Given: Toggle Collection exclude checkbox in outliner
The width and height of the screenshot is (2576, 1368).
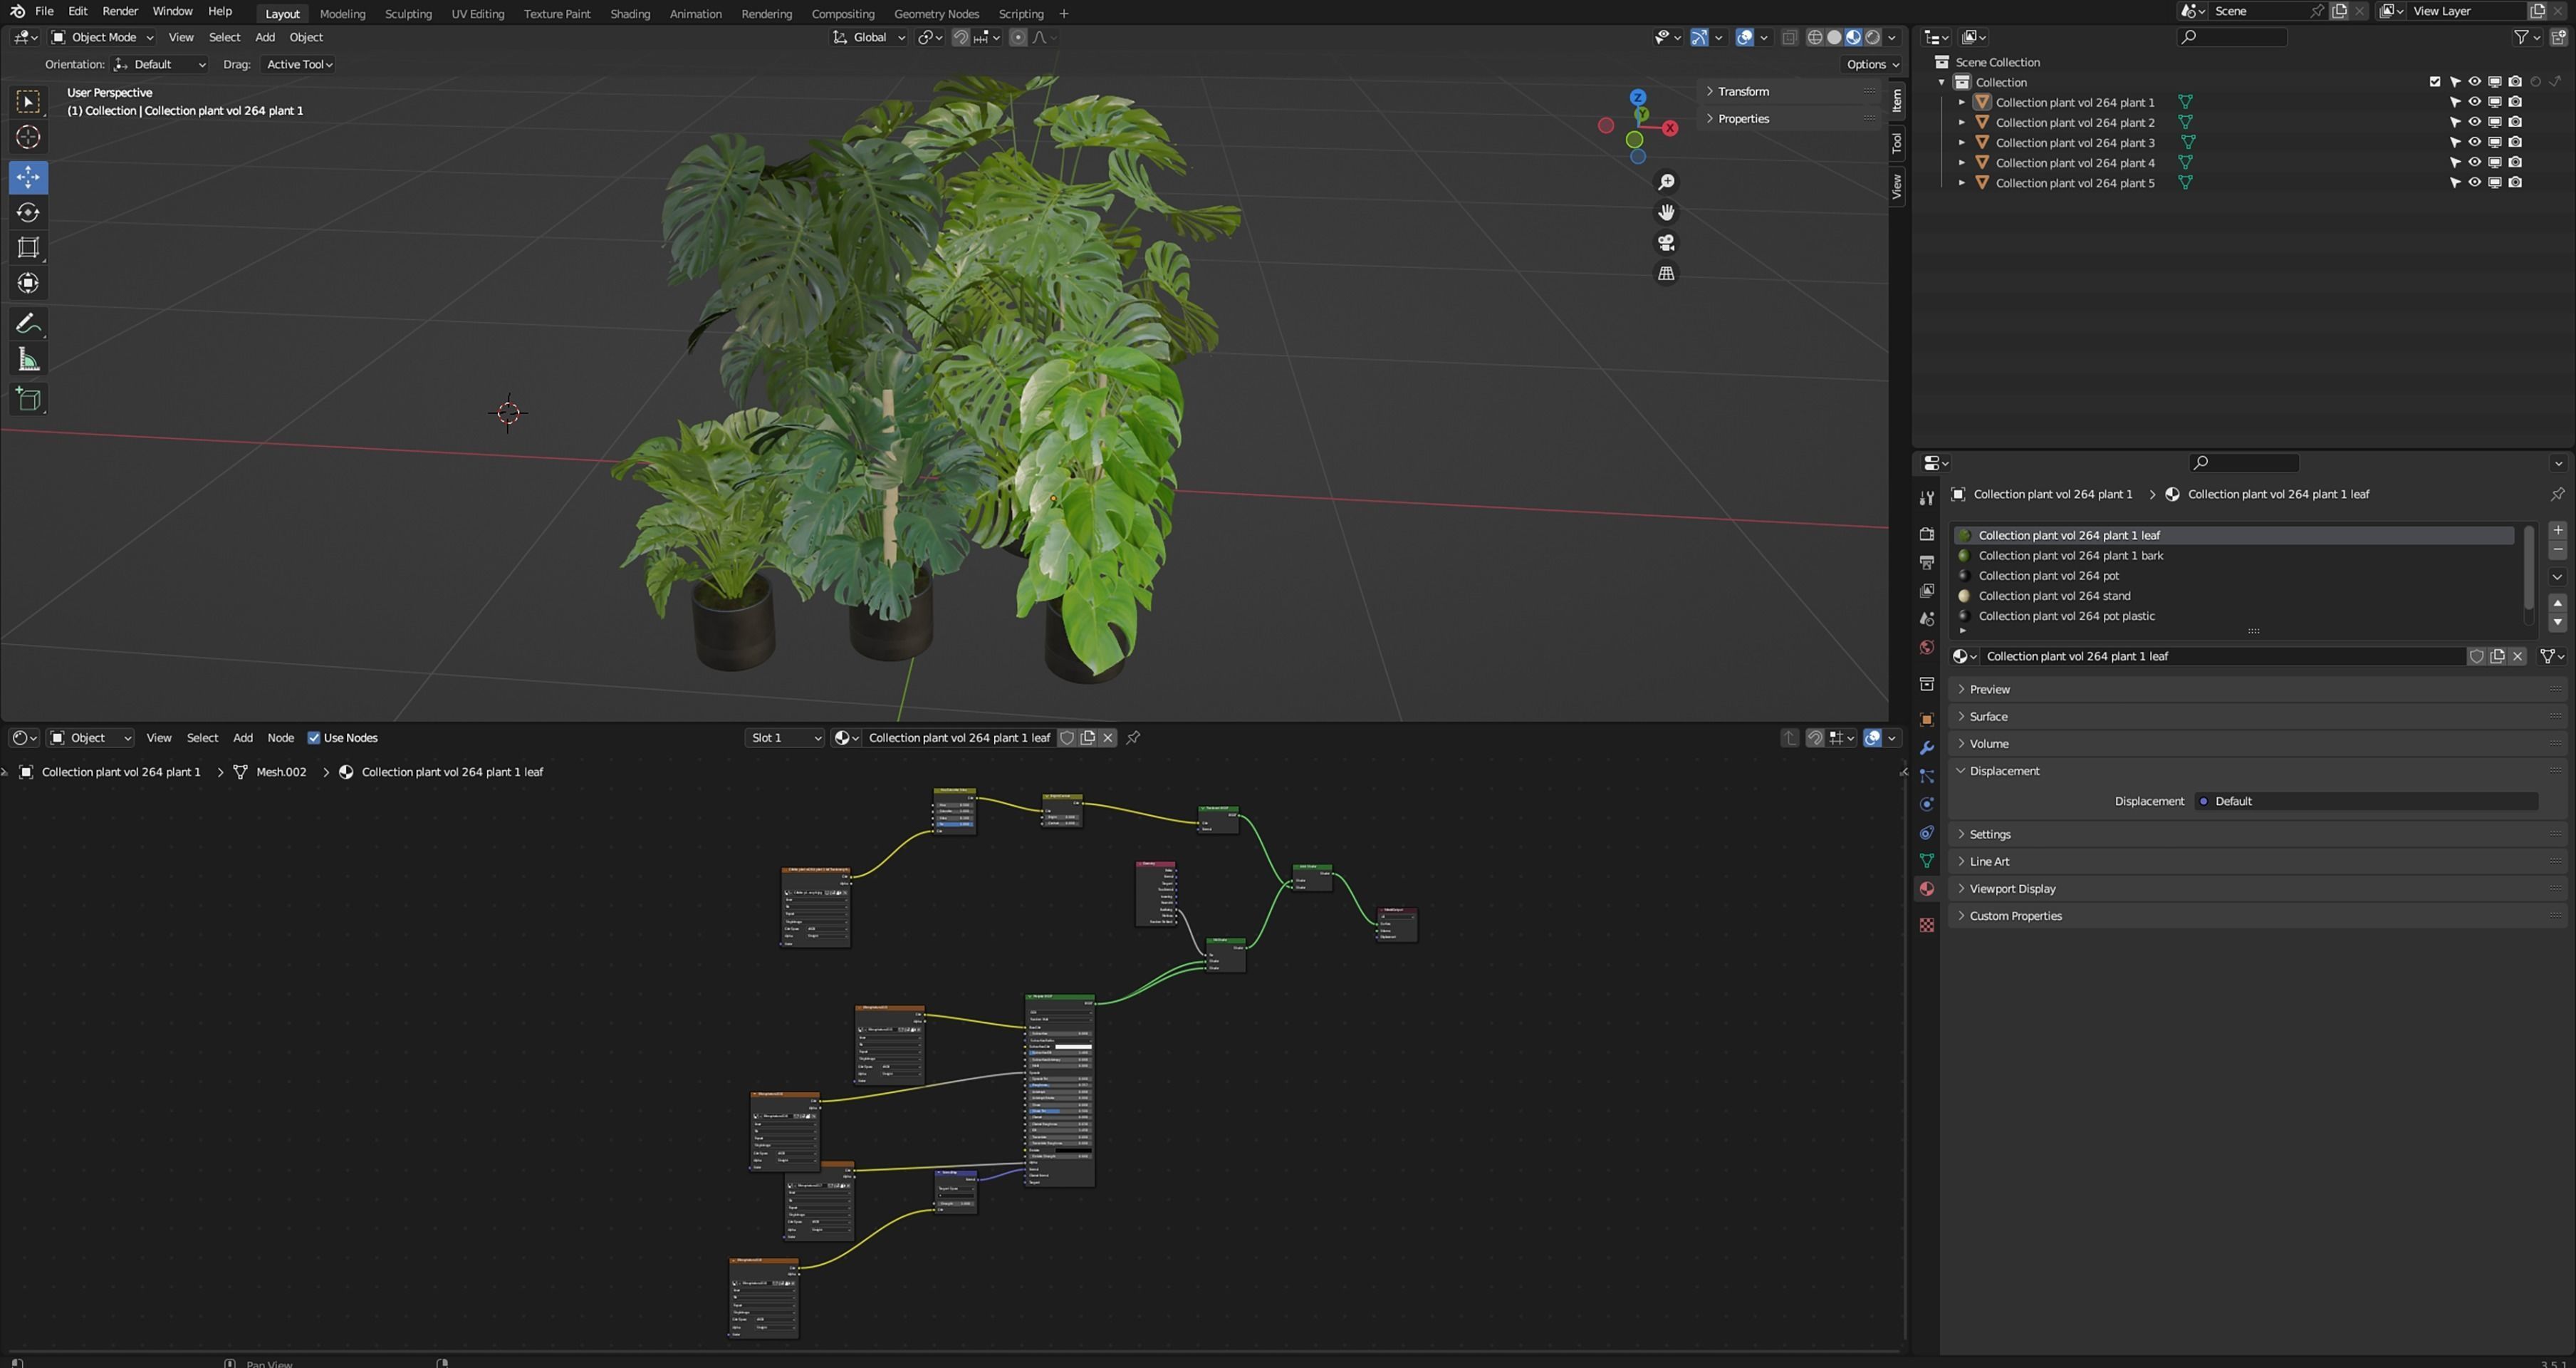Looking at the screenshot, I should point(2434,82).
